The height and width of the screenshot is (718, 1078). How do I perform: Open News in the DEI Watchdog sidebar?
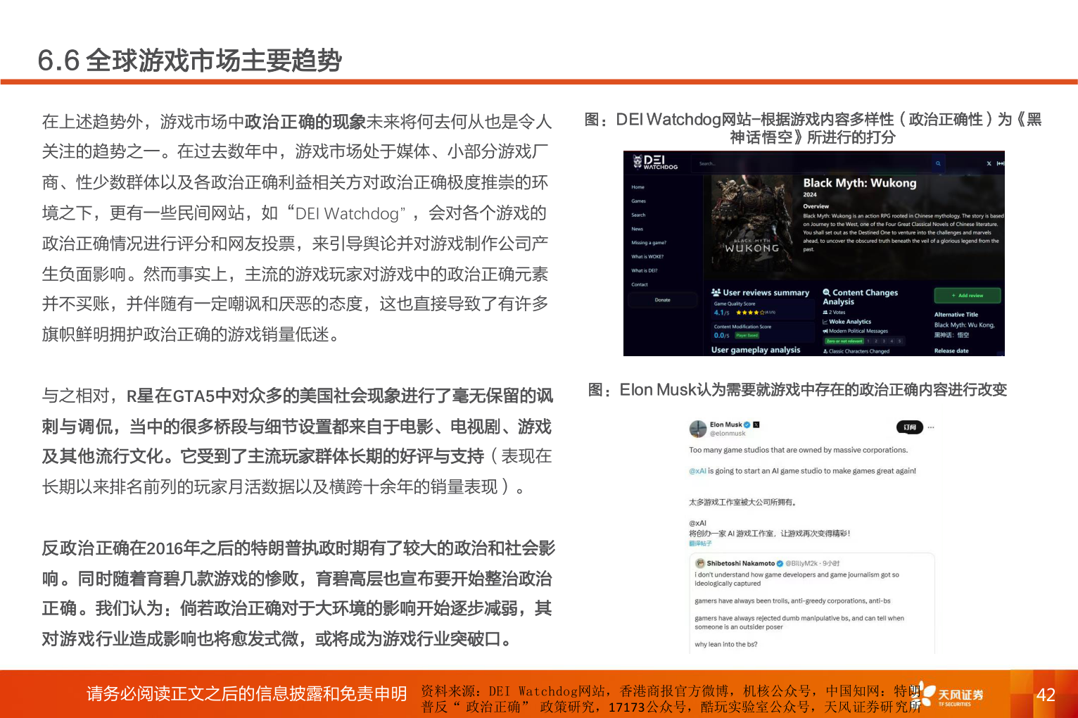tap(637, 229)
